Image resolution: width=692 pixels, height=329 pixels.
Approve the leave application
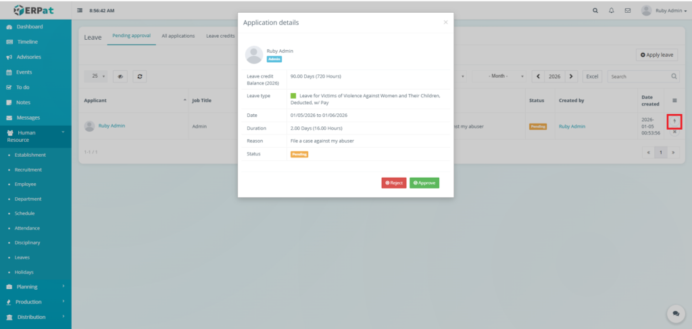point(424,183)
